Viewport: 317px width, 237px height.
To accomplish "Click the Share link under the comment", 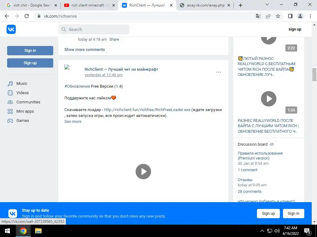I will (x=114, y=39).
